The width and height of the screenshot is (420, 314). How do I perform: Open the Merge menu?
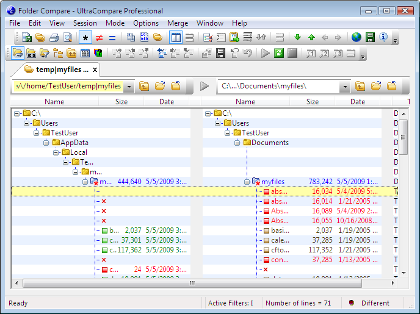178,23
